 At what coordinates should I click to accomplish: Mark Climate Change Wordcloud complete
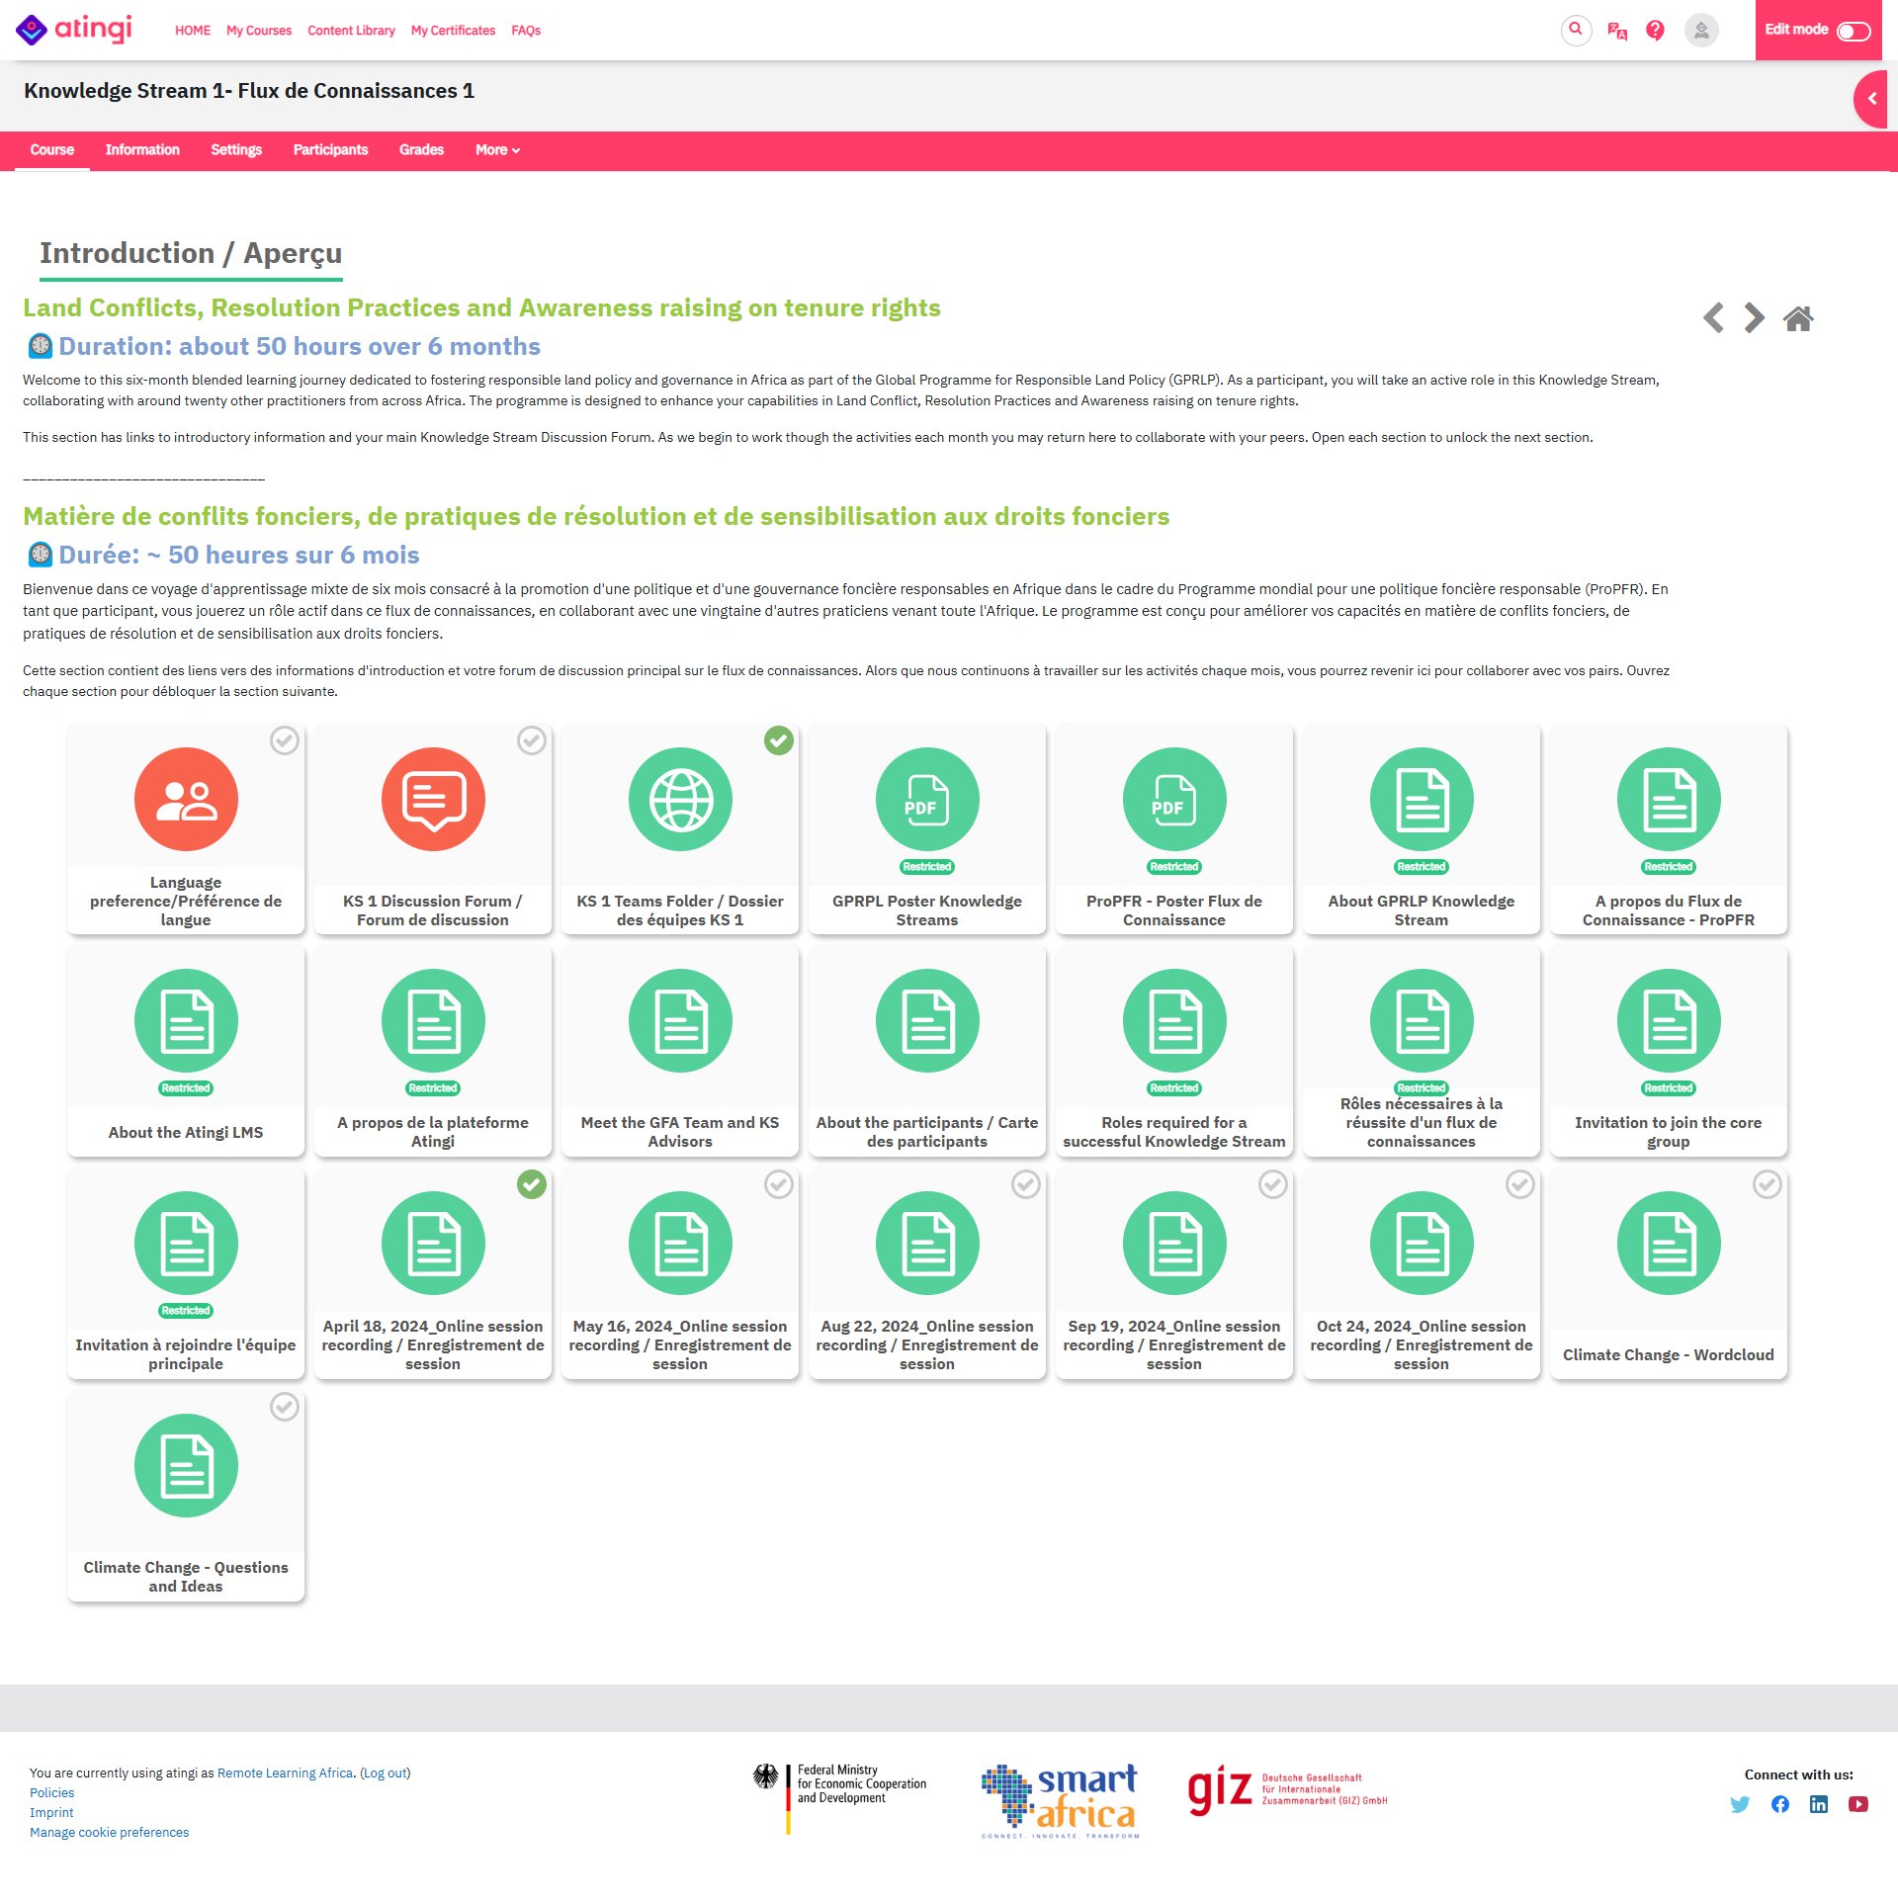pyautogui.click(x=1768, y=1184)
